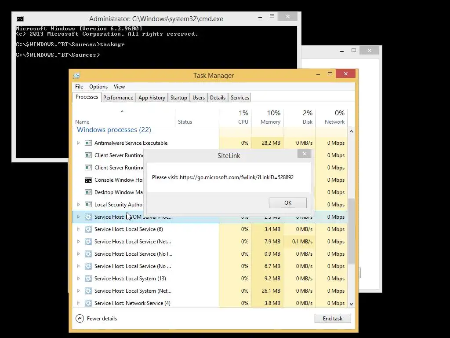Close the SiteLink dialog

304,154
